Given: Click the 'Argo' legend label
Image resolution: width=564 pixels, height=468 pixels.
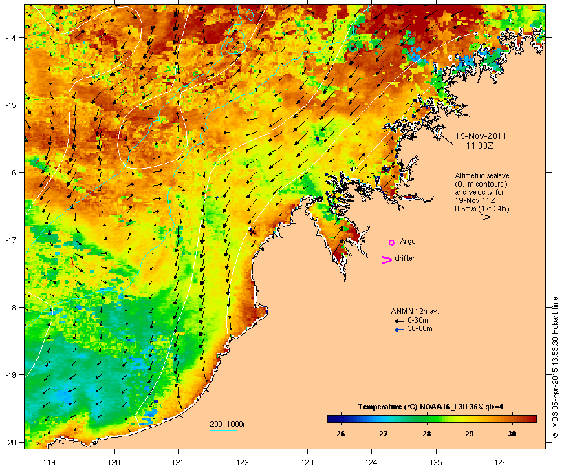Looking at the screenshot, I should coord(408,241).
